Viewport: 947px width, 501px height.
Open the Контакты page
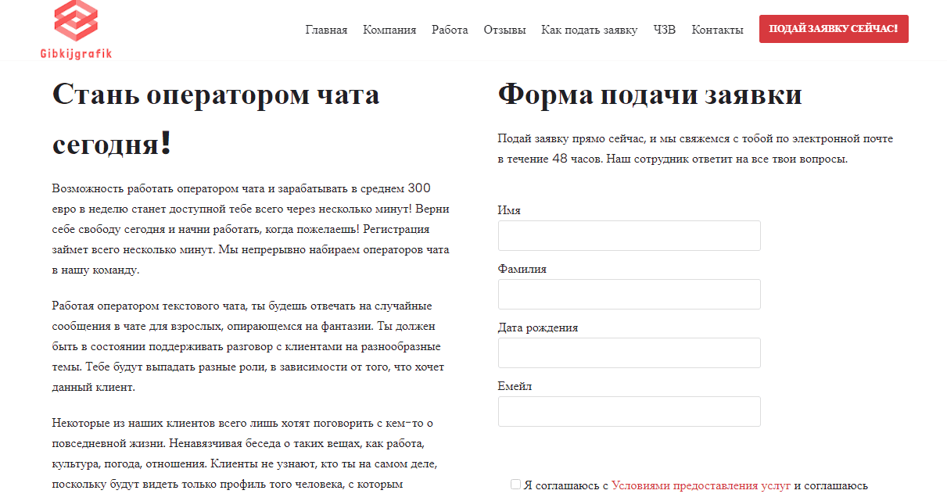717,29
